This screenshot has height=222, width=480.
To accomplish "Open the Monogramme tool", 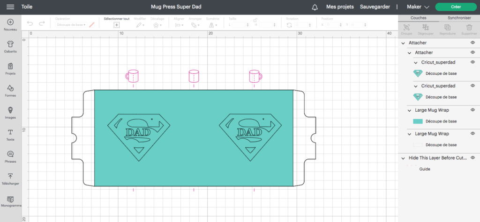I will [x=10, y=202].
